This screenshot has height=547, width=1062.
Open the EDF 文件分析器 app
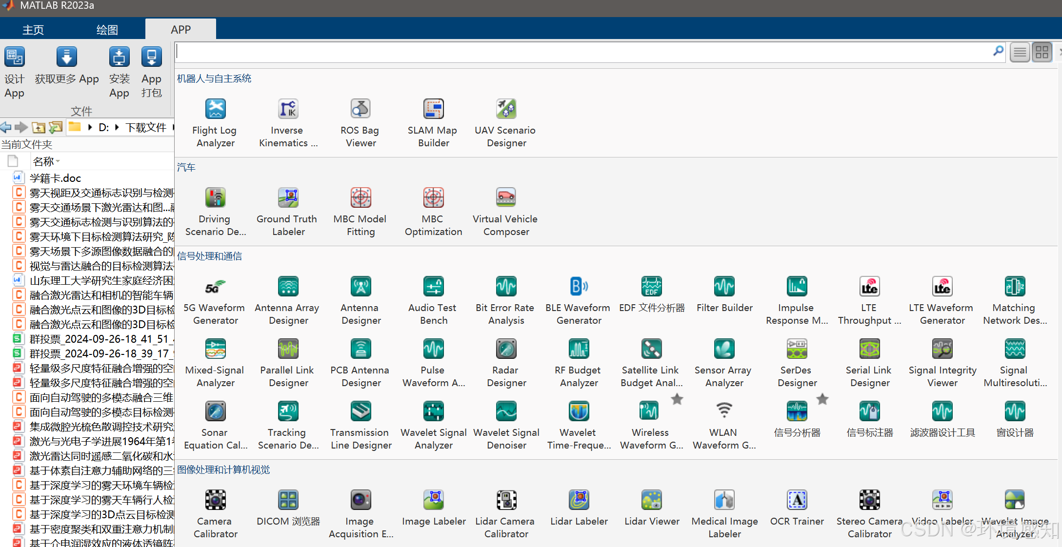652,294
